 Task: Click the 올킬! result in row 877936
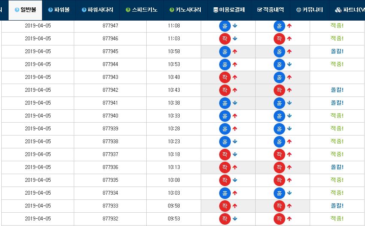[x=337, y=167]
